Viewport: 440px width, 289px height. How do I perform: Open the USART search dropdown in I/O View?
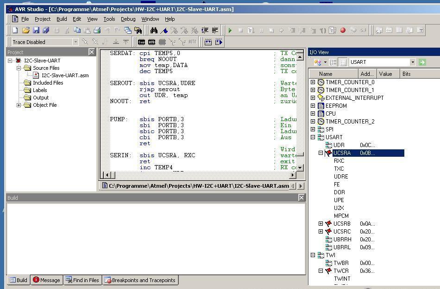tap(412, 62)
